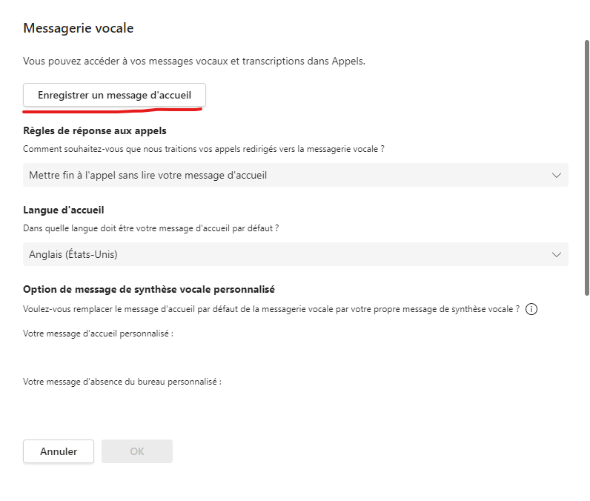Viewport: 590px width, 501px height.
Task: Expand the greeting language dropdown chevron
Action: click(x=557, y=254)
